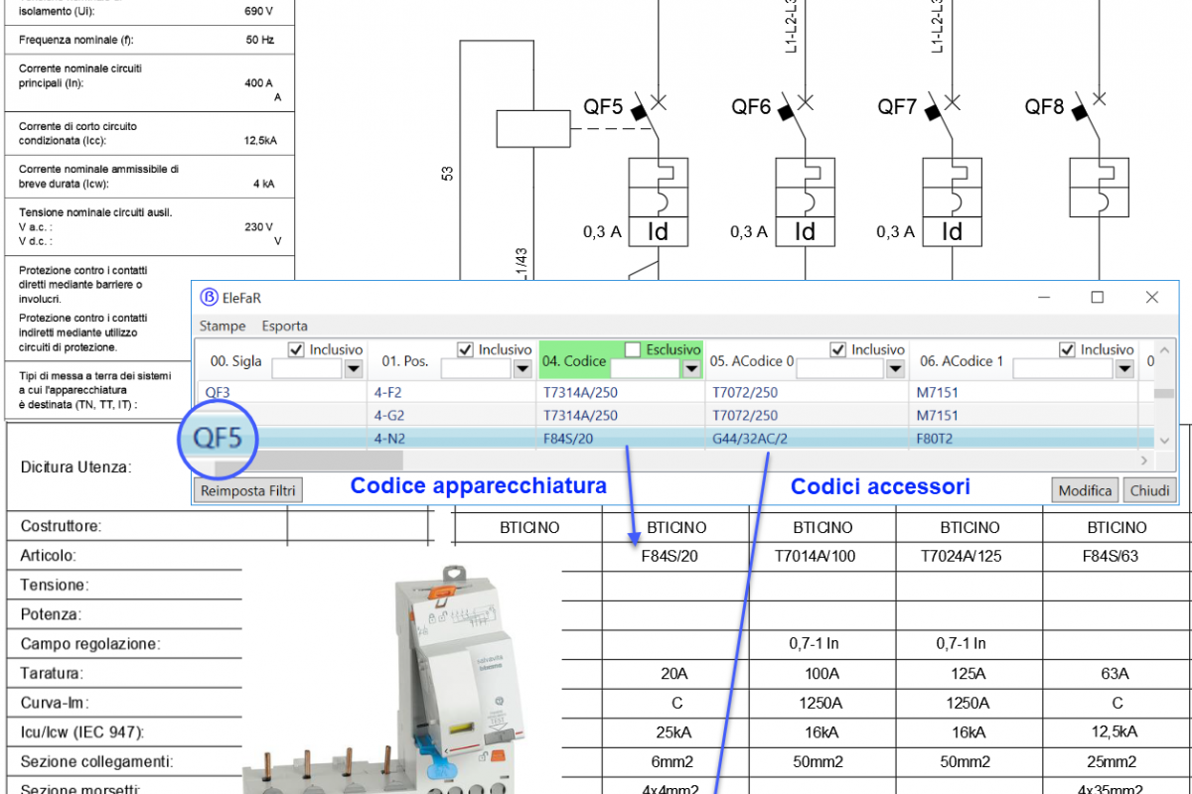Viewport: 1192px width, 794px height.
Task: Maximize the EleFaR window
Action: pos(1098,297)
